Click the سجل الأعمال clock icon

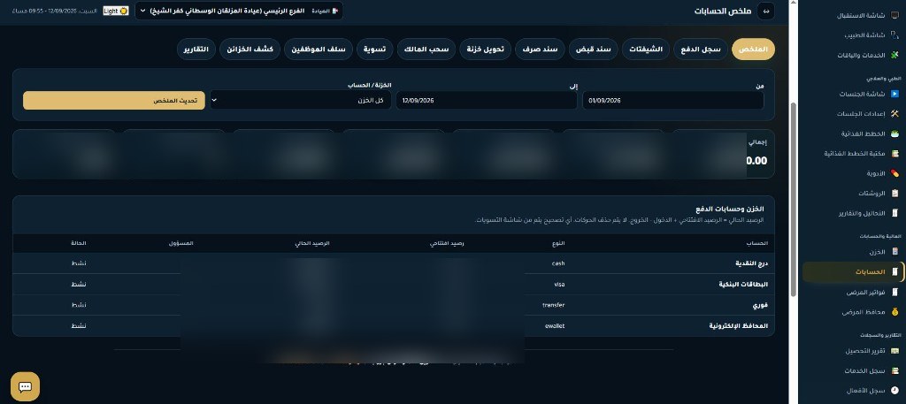coord(894,391)
